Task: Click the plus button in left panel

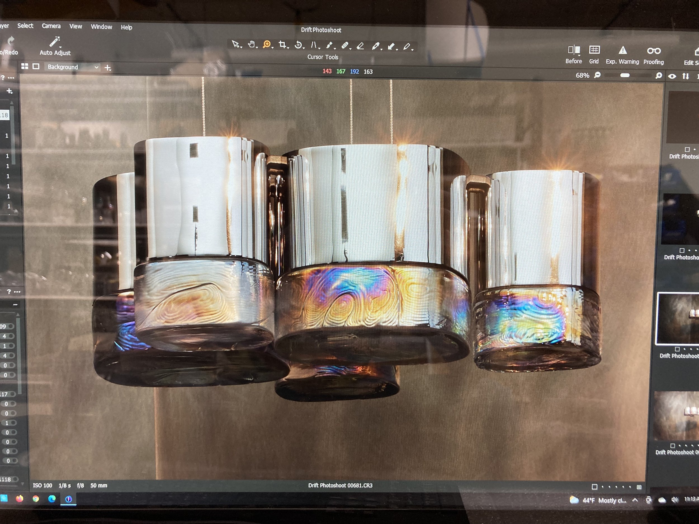Action: click(10, 91)
